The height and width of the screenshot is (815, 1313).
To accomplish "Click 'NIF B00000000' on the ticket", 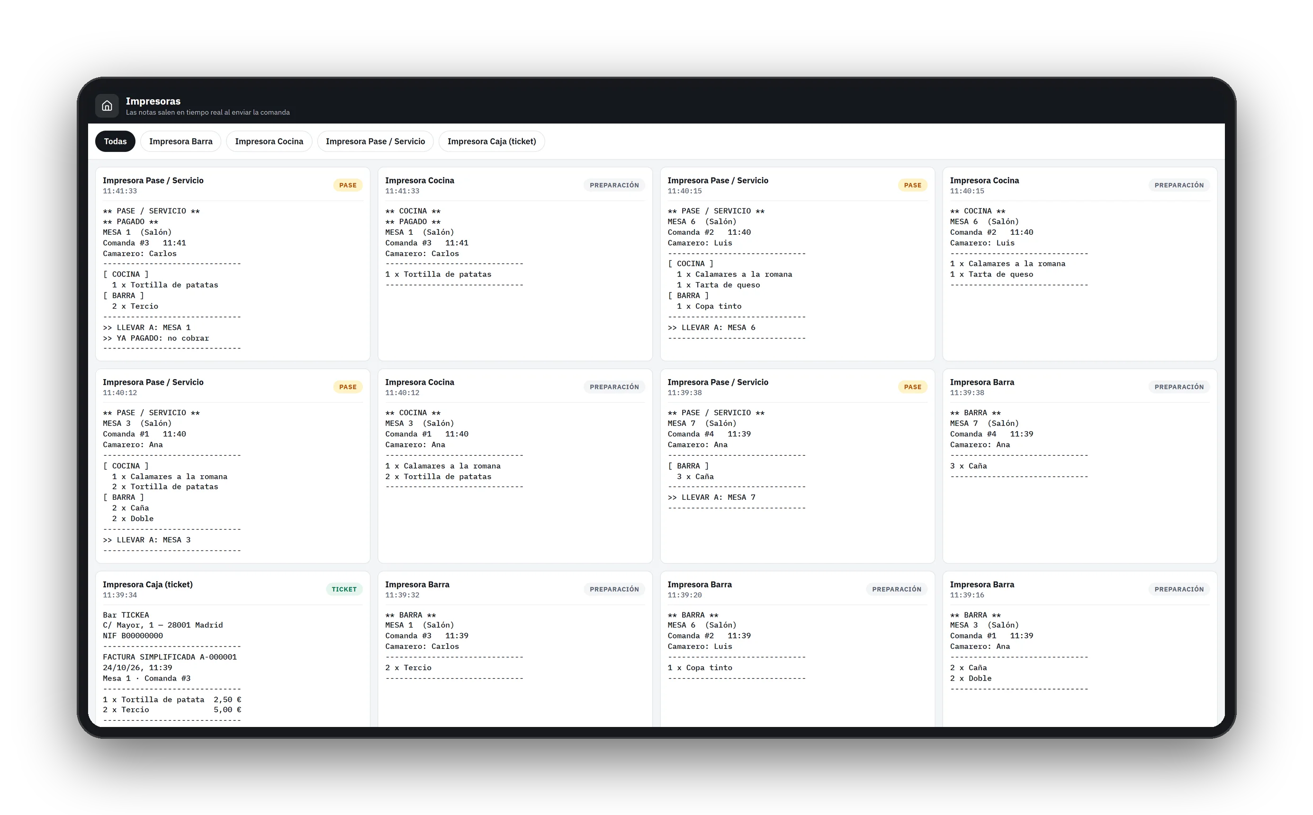I will click(x=133, y=636).
